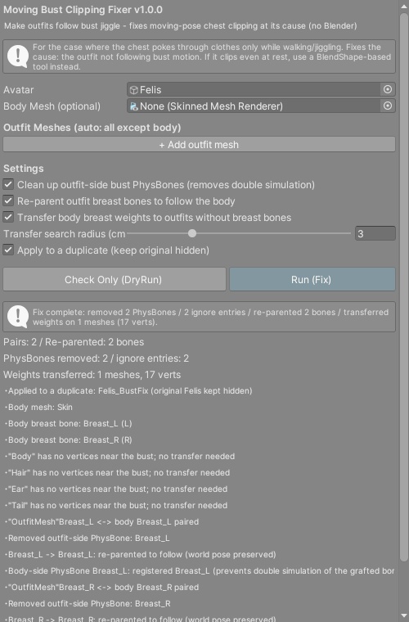Uncheck Apply to a duplicate option

[x=8, y=250]
